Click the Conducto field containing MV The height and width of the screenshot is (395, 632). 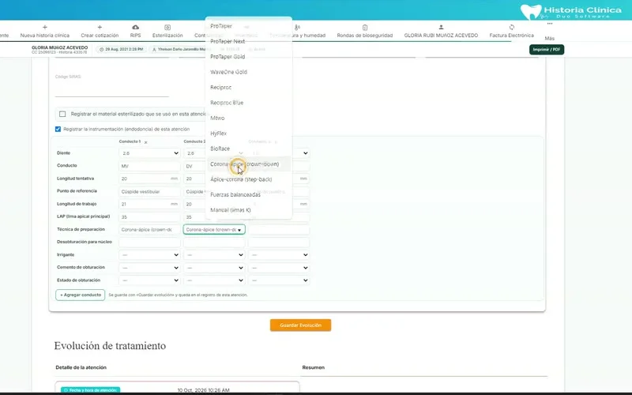(x=149, y=166)
